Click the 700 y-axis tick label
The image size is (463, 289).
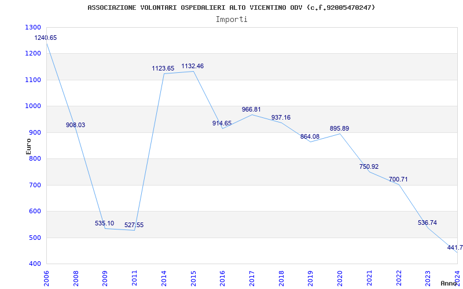(35, 185)
